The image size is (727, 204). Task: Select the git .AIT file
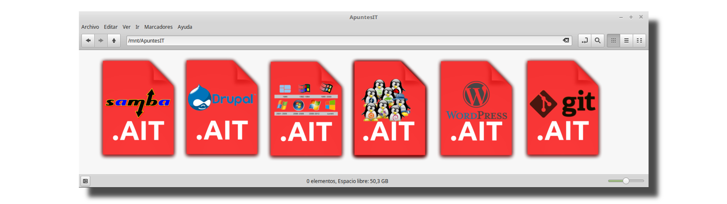[x=563, y=108]
